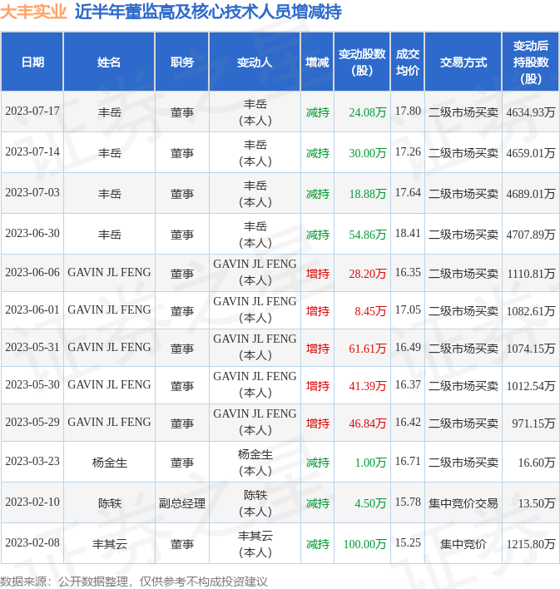Click average price 17.80
Screen dimensions: 560x589
(x=408, y=111)
